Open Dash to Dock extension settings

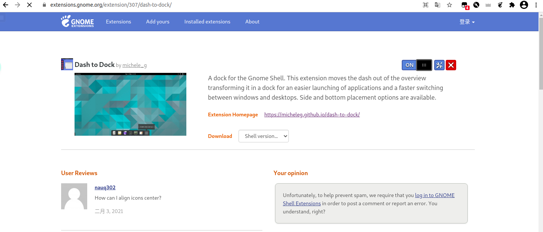(x=439, y=65)
